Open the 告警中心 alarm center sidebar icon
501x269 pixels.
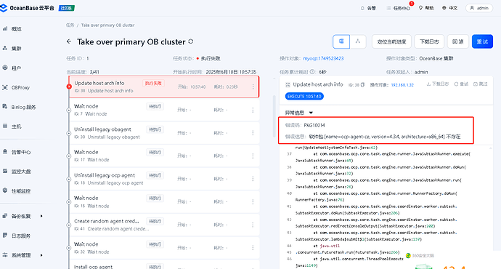[5, 152]
